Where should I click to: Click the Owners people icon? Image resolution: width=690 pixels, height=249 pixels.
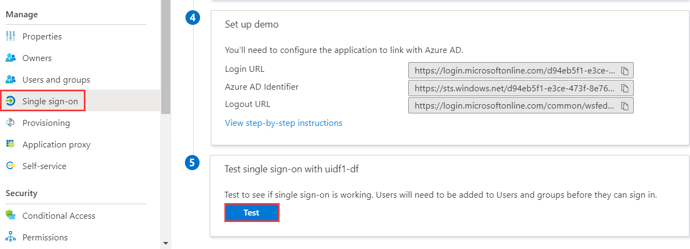(x=10, y=58)
